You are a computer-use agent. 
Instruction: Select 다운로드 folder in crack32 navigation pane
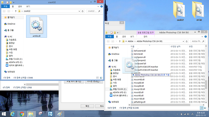(x=11, y=40)
